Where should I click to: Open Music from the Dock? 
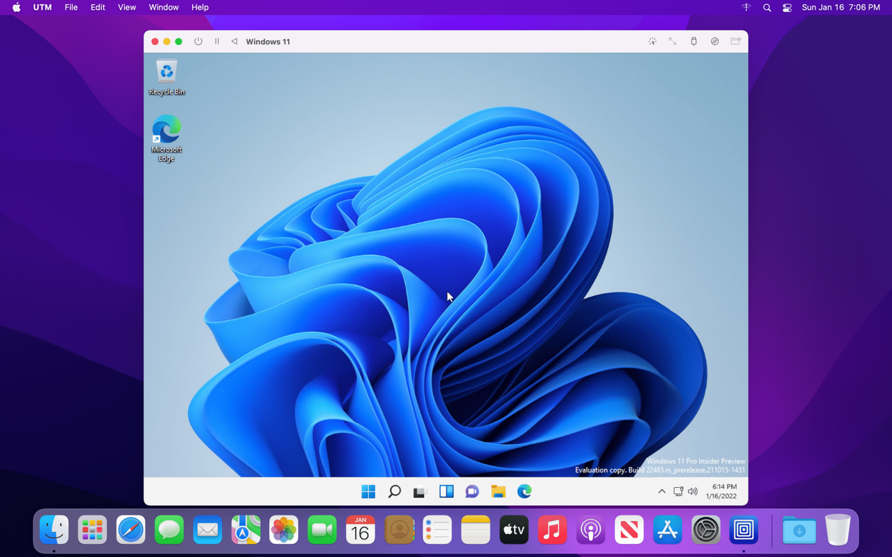point(552,530)
